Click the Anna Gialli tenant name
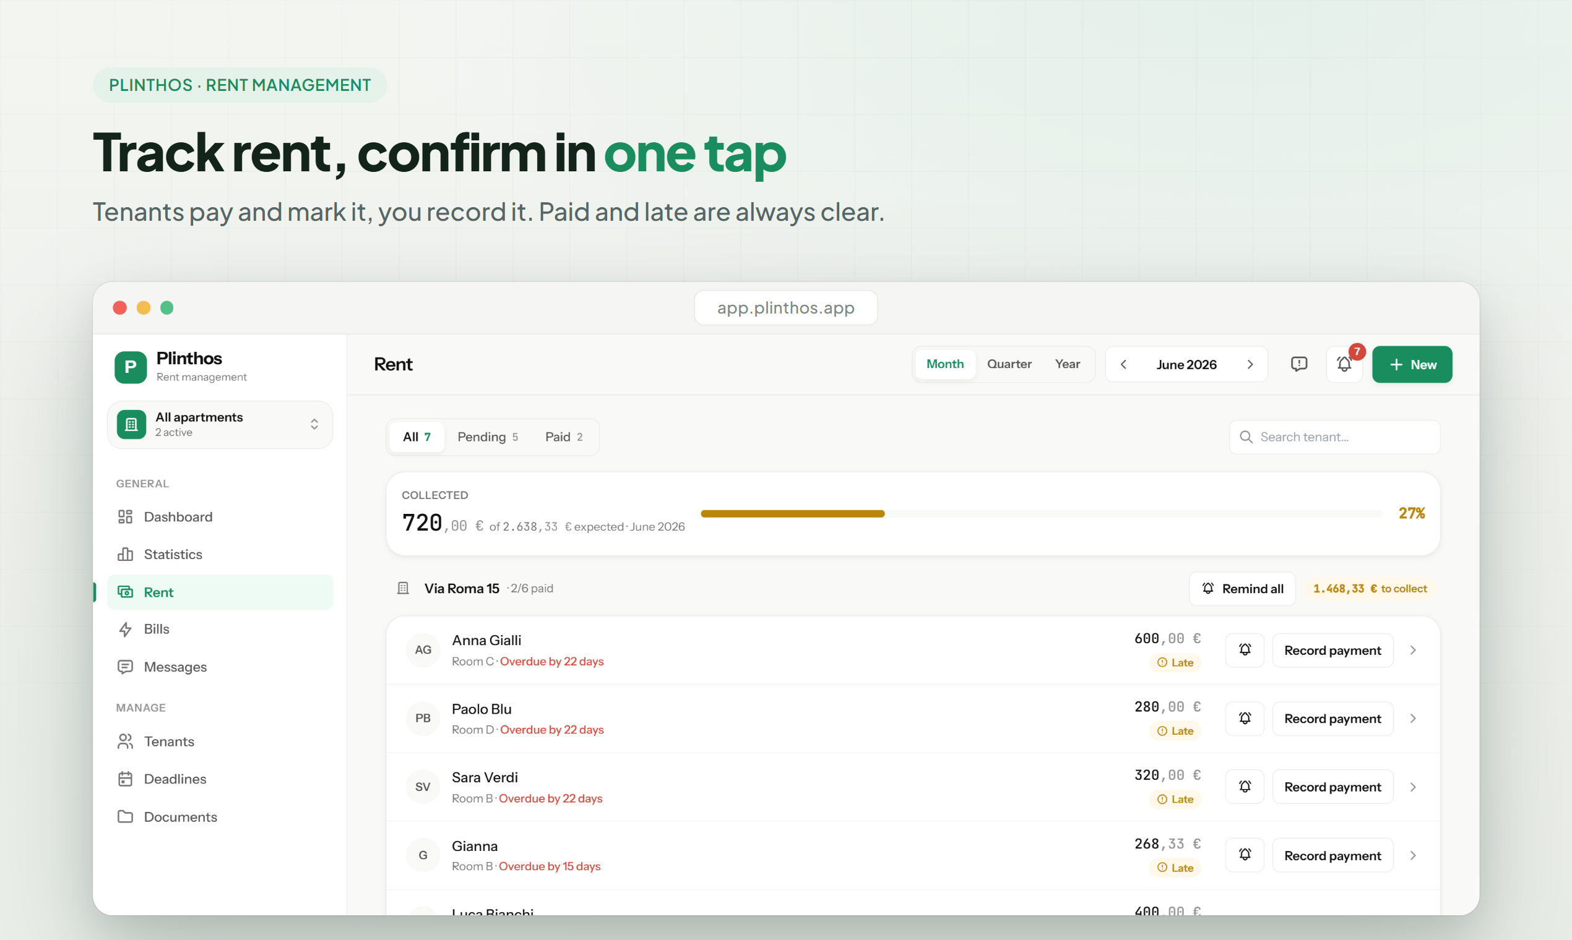This screenshot has height=940, width=1572. pos(486,641)
